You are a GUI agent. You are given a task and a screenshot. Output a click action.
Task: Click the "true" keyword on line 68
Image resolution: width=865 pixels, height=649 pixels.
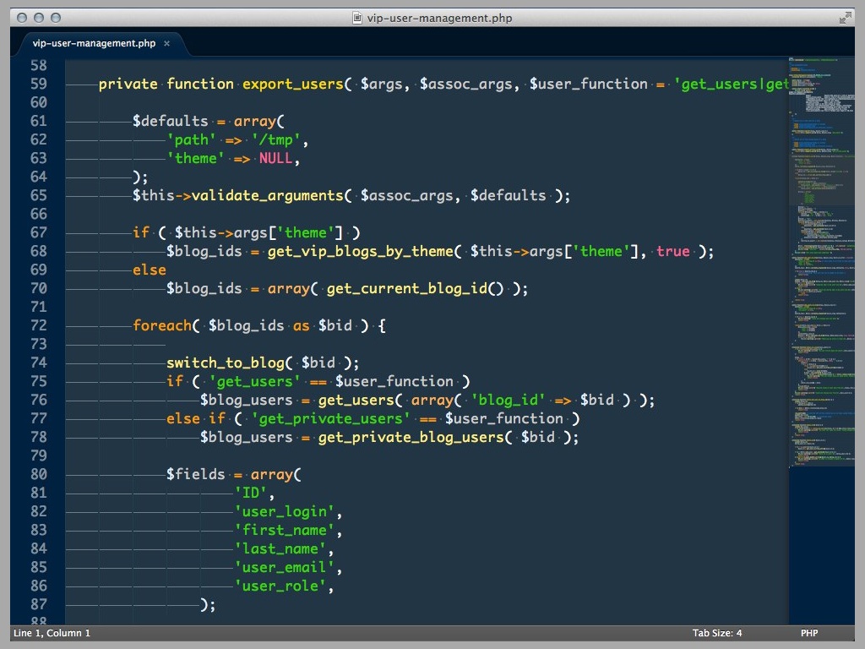click(x=673, y=252)
